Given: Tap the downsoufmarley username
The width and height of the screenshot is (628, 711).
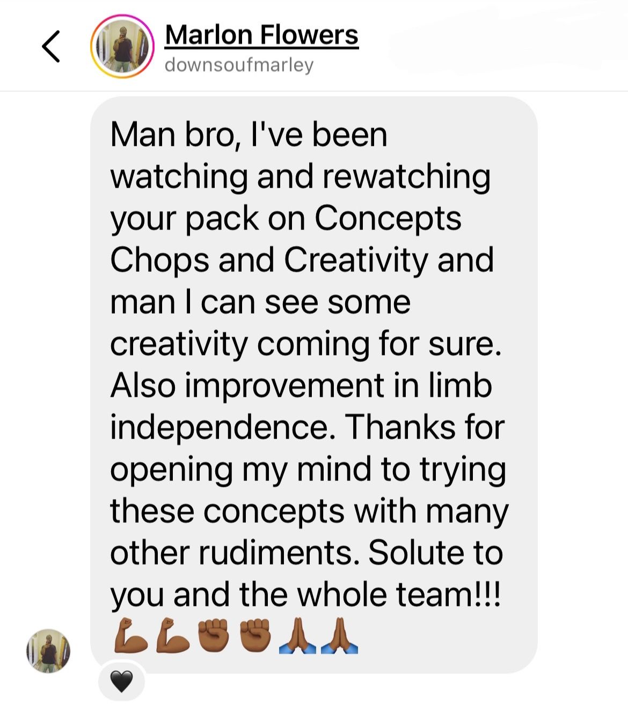Looking at the screenshot, I should click(x=239, y=65).
